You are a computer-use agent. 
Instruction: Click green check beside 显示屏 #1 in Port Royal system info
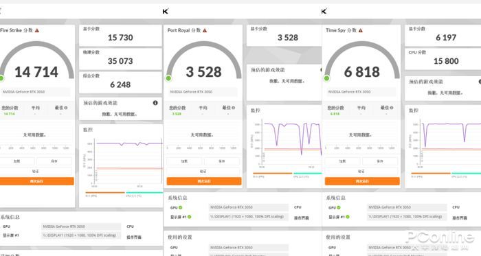[x=189, y=217]
